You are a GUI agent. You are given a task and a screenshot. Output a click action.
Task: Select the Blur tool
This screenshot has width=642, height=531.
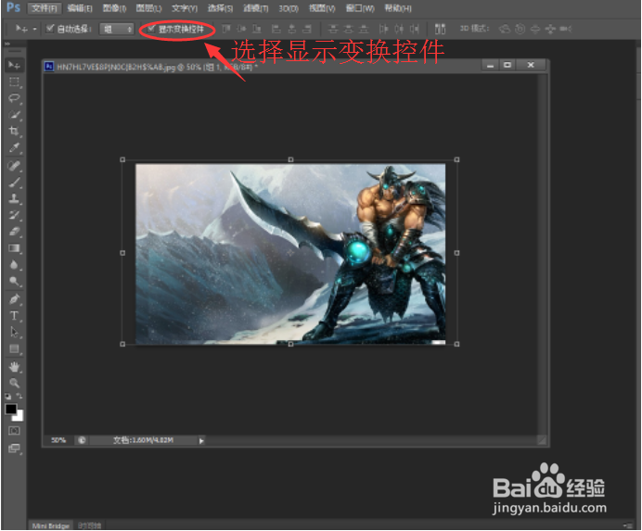(x=14, y=265)
